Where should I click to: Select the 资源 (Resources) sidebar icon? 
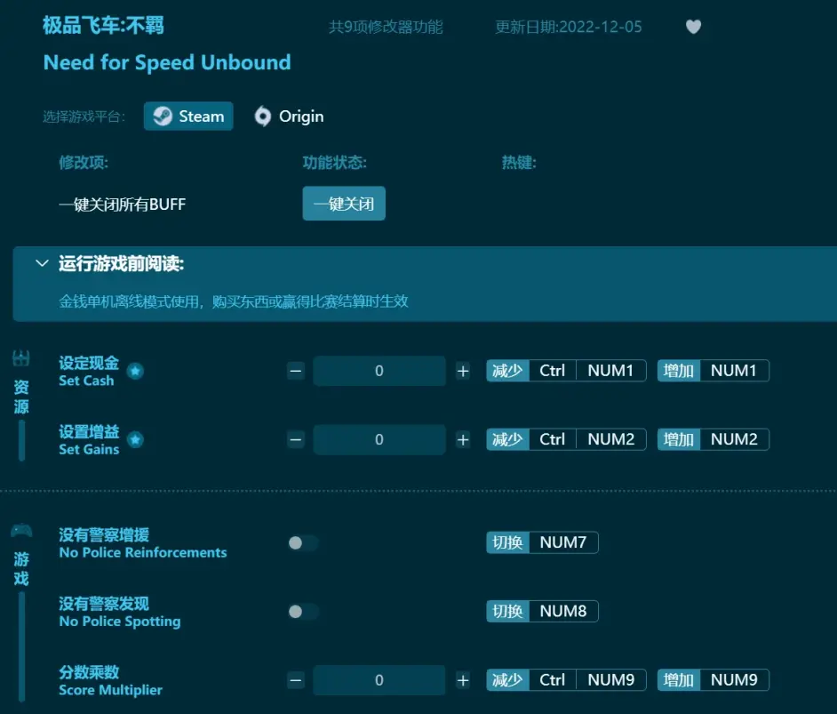20,360
